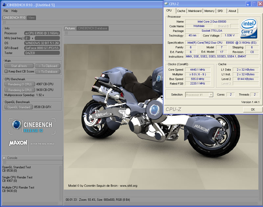Click the GFX-Board info field
263x207 pixels.
[x=42, y=48]
